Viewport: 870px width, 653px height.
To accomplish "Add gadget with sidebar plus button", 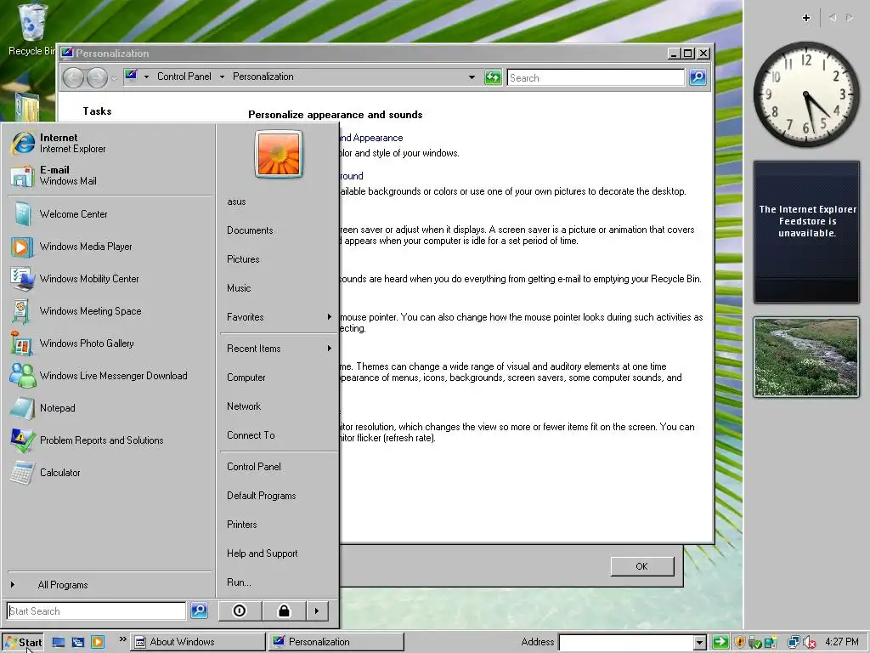I will coord(806,18).
